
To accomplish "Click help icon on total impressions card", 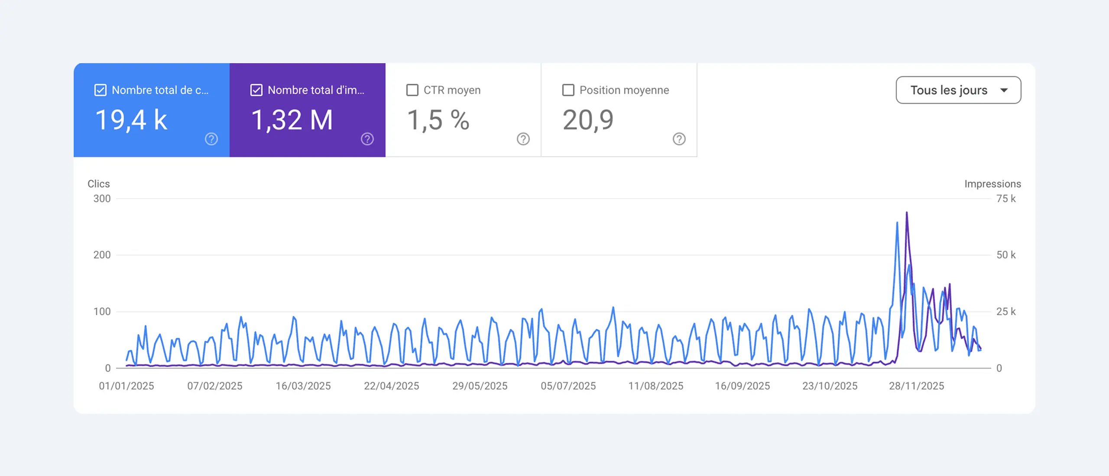I will 367,139.
